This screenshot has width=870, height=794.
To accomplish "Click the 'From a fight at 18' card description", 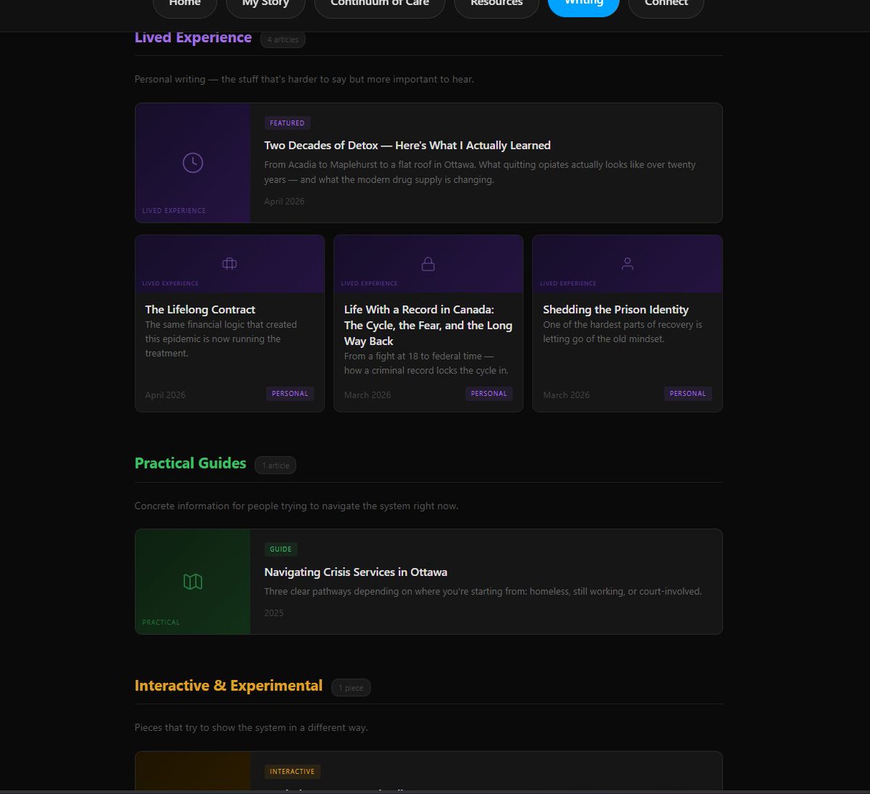I will click(426, 363).
